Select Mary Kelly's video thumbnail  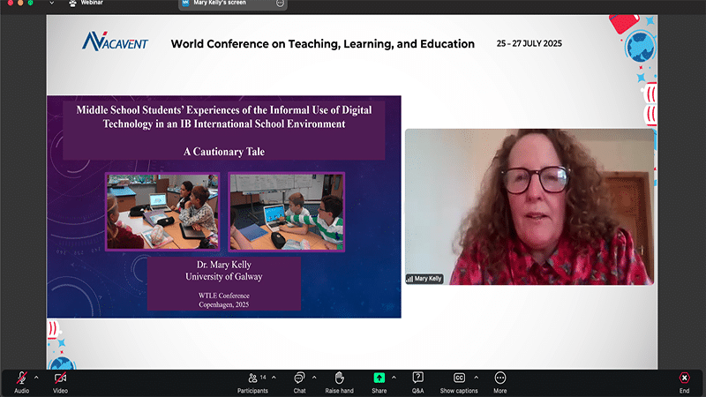click(529, 206)
